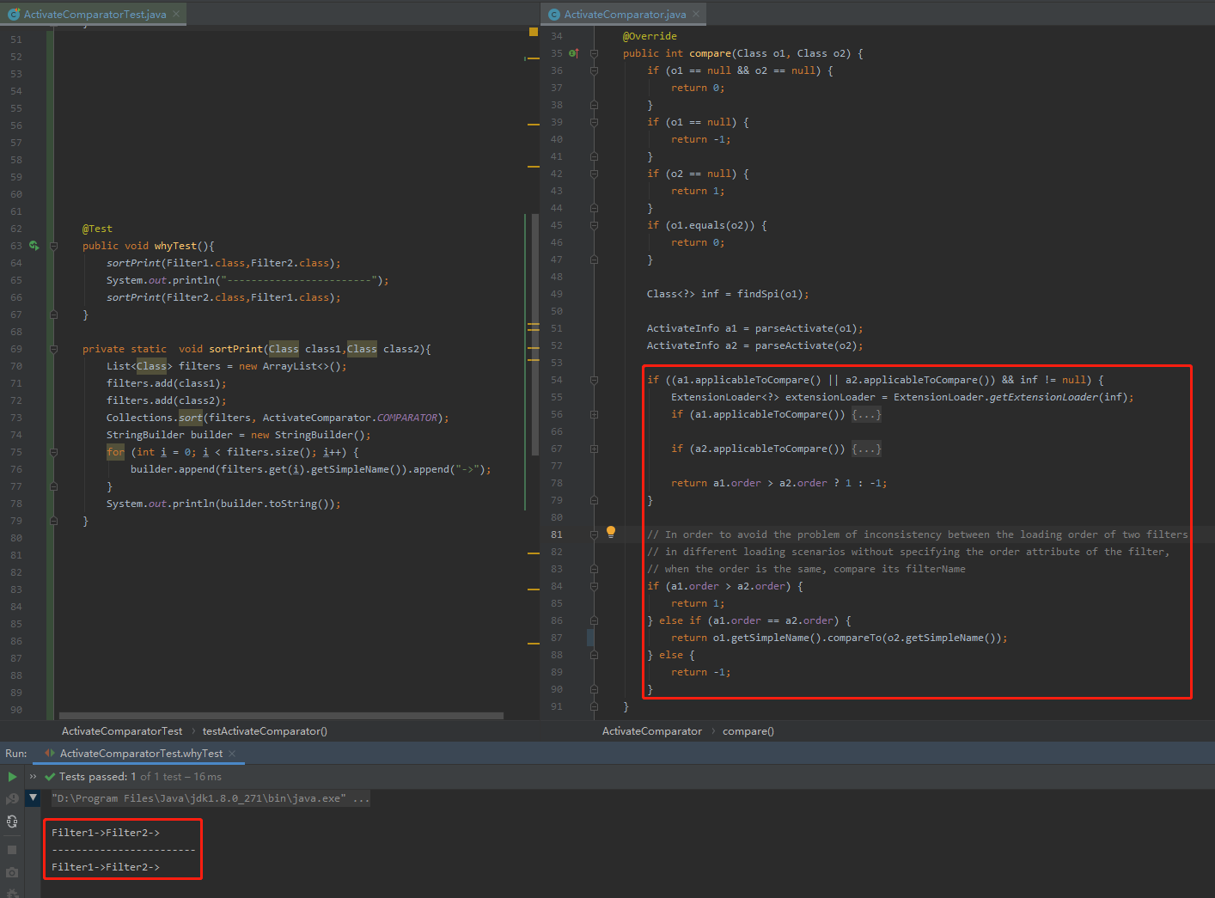Close the ActivateComparatorTest.java tab
The width and height of the screenshot is (1215, 898).
pos(176,15)
